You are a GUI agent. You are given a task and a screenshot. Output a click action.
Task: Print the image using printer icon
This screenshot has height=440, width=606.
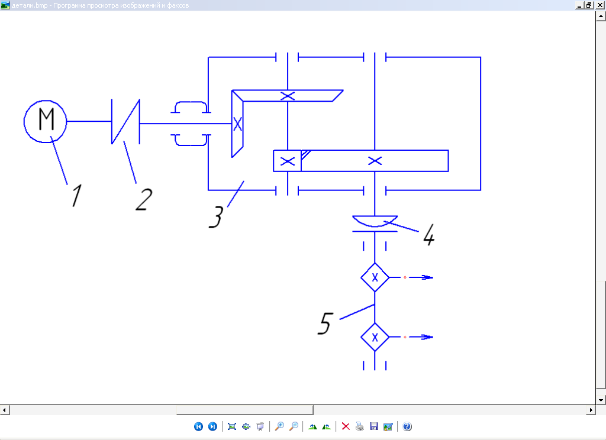pyautogui.click(x=359, y=426)
